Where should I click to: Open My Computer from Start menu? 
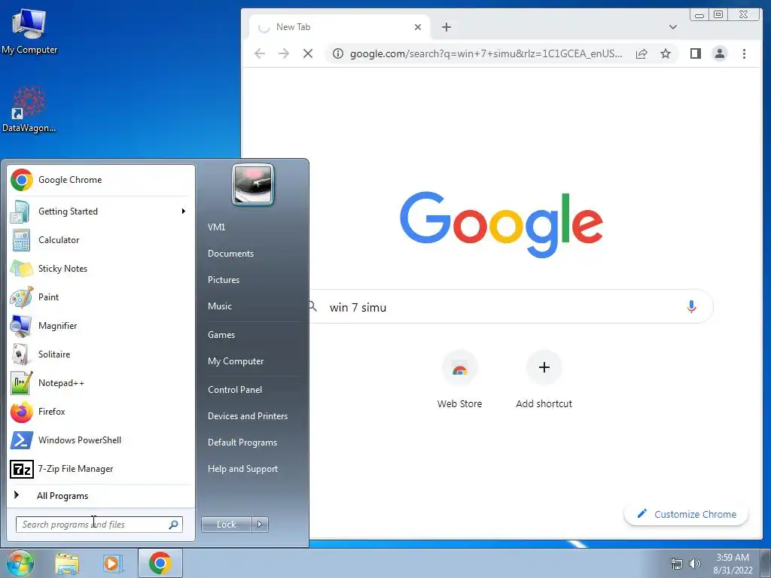tap(236, 361)
